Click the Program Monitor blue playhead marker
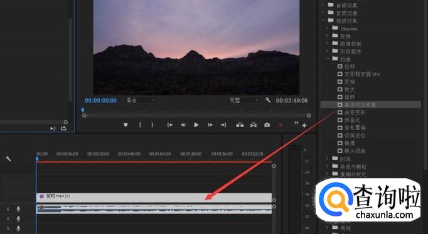 click(83, 110)
